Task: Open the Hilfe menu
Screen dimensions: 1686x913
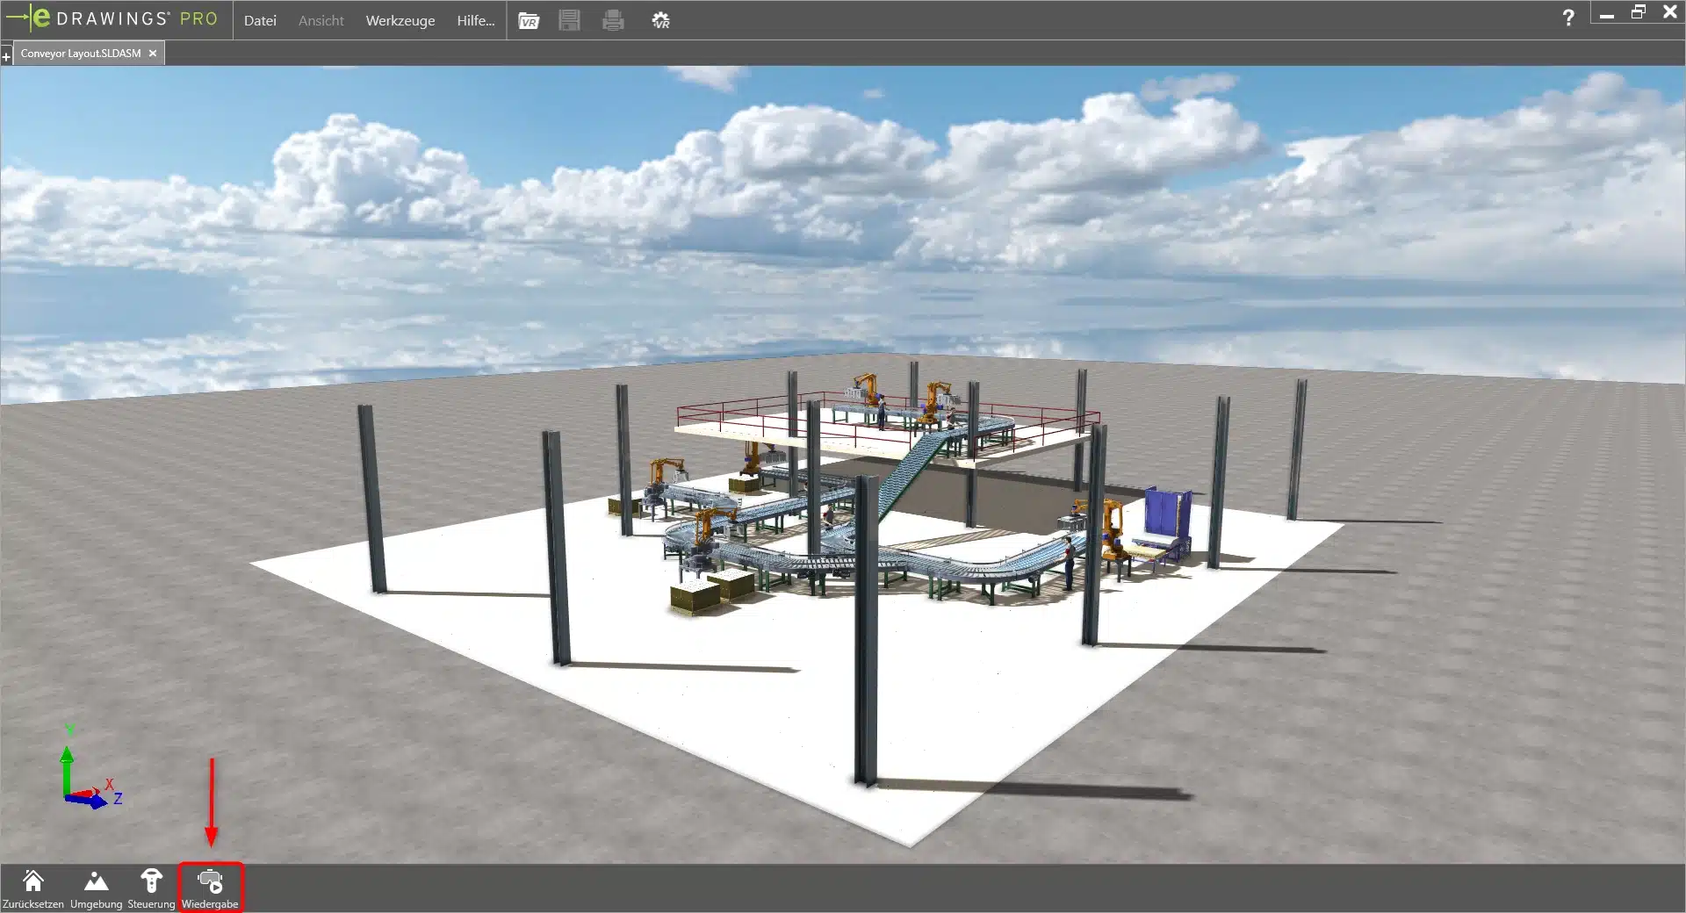Action: pos(475,20)
